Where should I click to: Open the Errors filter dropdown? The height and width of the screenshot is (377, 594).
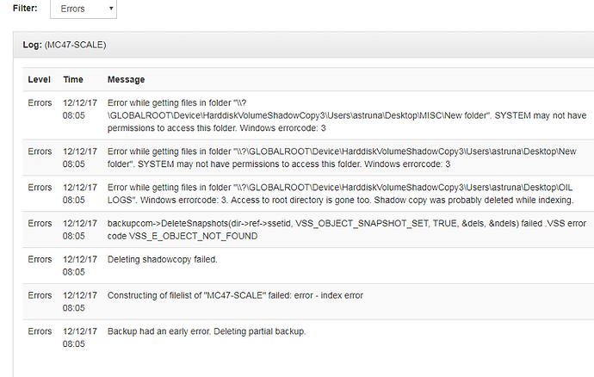(x=84, y=9)
